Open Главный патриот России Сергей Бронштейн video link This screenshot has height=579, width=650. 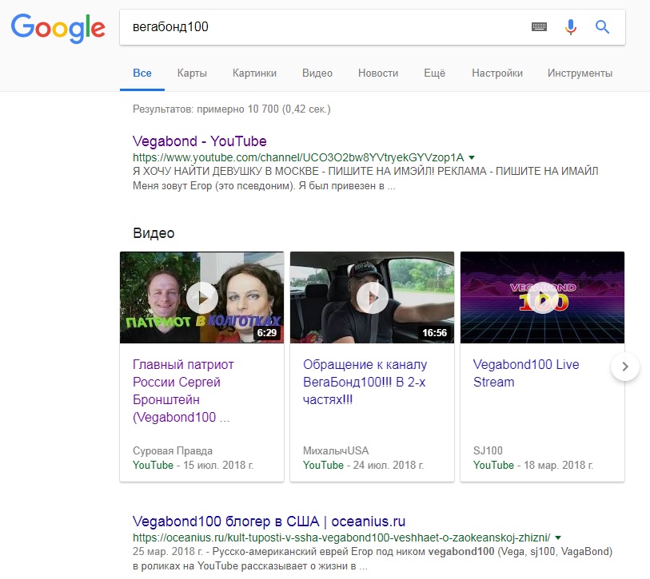pos(183,391)
